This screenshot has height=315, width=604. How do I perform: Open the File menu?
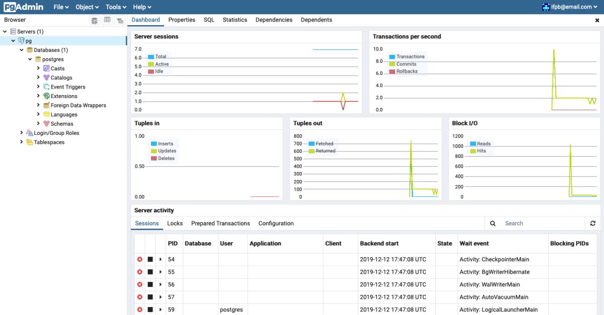coord(61,7)
